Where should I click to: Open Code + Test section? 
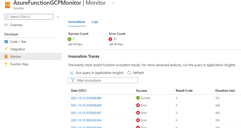click(18, 42)
